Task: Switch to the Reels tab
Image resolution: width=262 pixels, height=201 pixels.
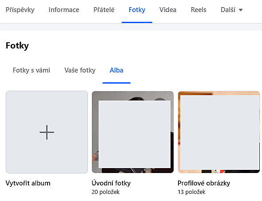Action: point(198,10)
